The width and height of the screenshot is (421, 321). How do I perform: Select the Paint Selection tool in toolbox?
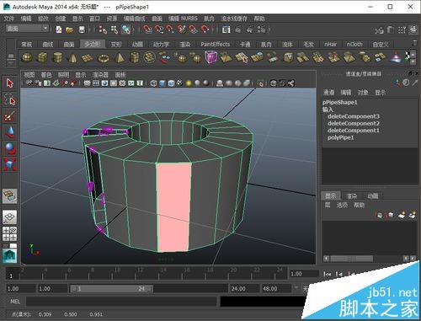[x=10, y=115]
